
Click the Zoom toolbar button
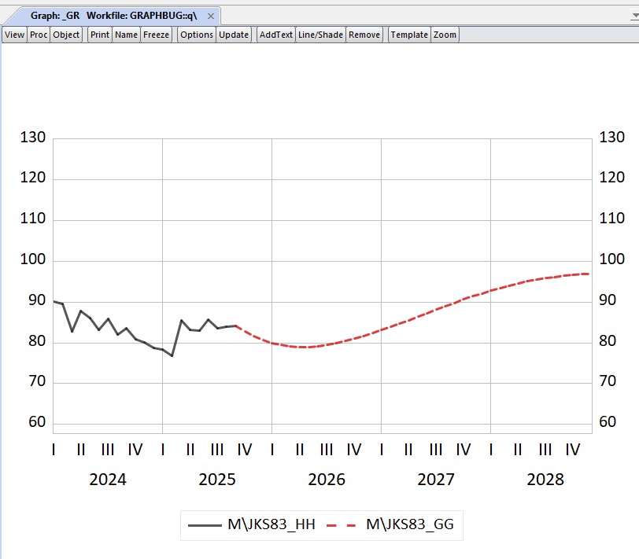click(x=445, y=35)
